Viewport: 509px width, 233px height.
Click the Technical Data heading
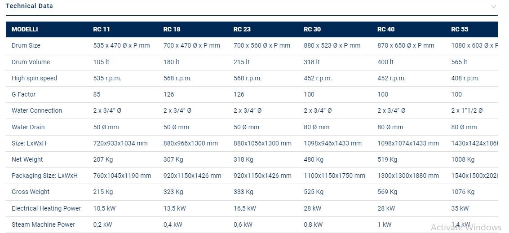click(29, 6)
